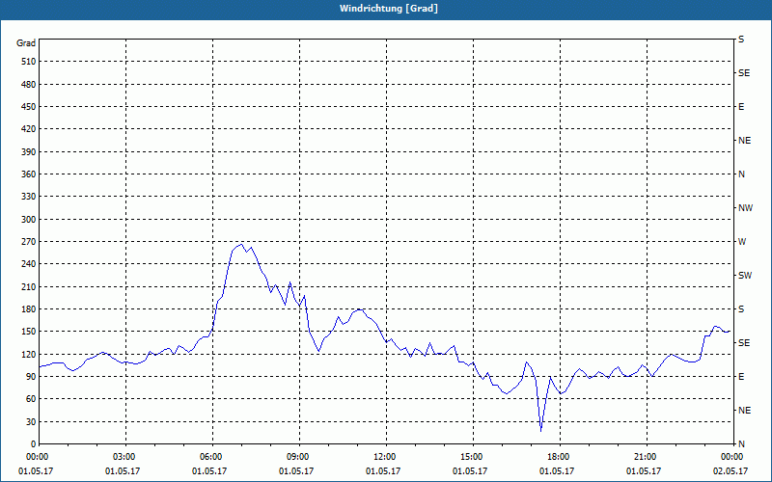Click the 120 degree axis label
This screenshot has width=772, height=482.
click(x=29, y=354)
